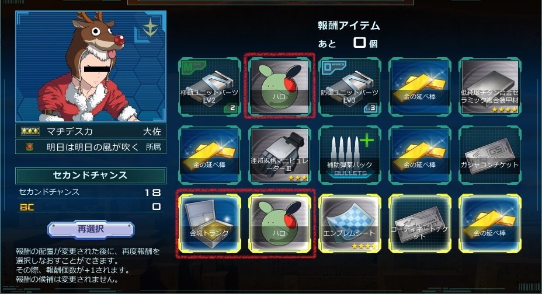
Task: Click the 再選択 button
Action: (x=91, y=229)
